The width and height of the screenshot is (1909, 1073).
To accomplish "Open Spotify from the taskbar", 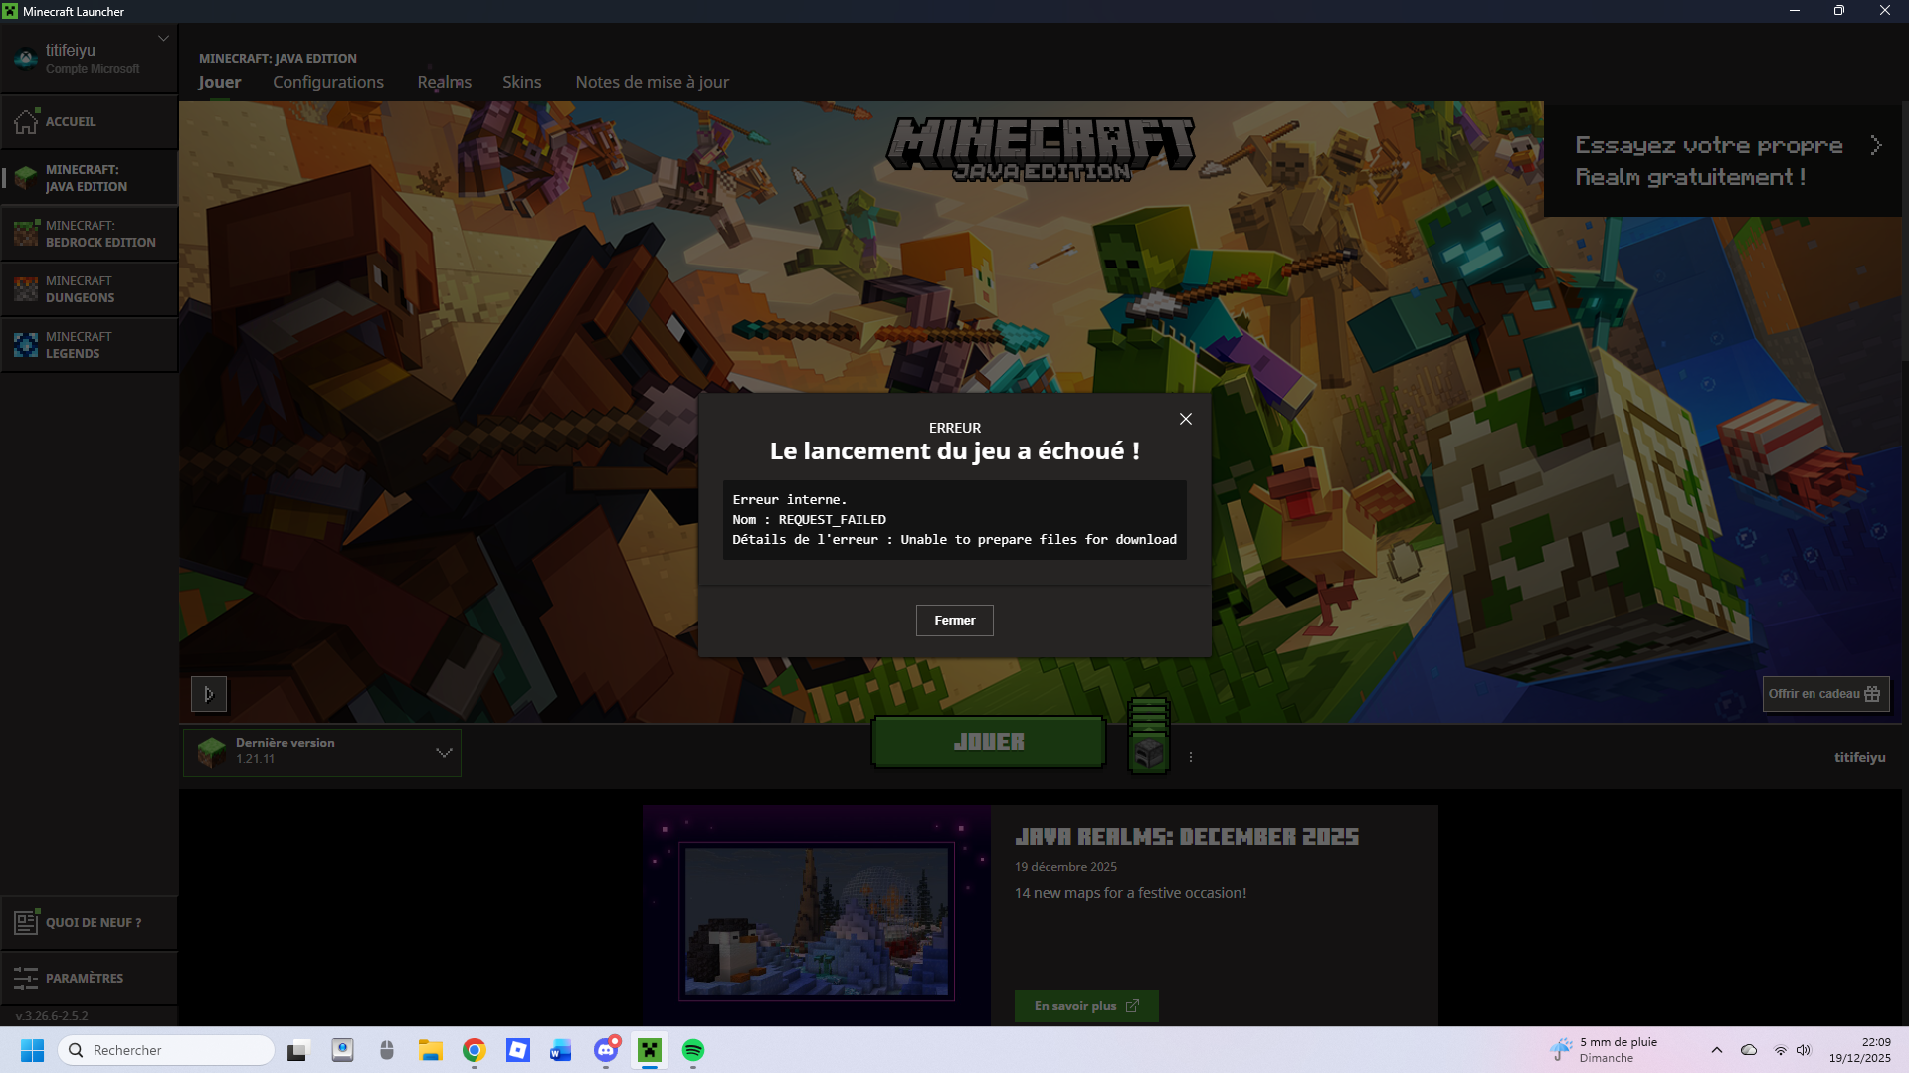I will tap(693, 1050).
